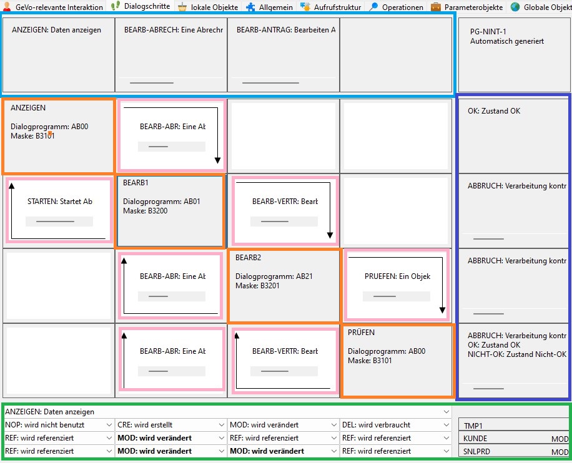Click the footprints icon for Dialogschritte
572x463 pixels.
(x=116, y=6)
